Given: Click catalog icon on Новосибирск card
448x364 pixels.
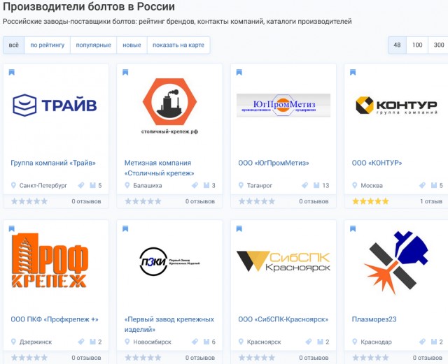Looking at the screenshot, I should 206,342.
